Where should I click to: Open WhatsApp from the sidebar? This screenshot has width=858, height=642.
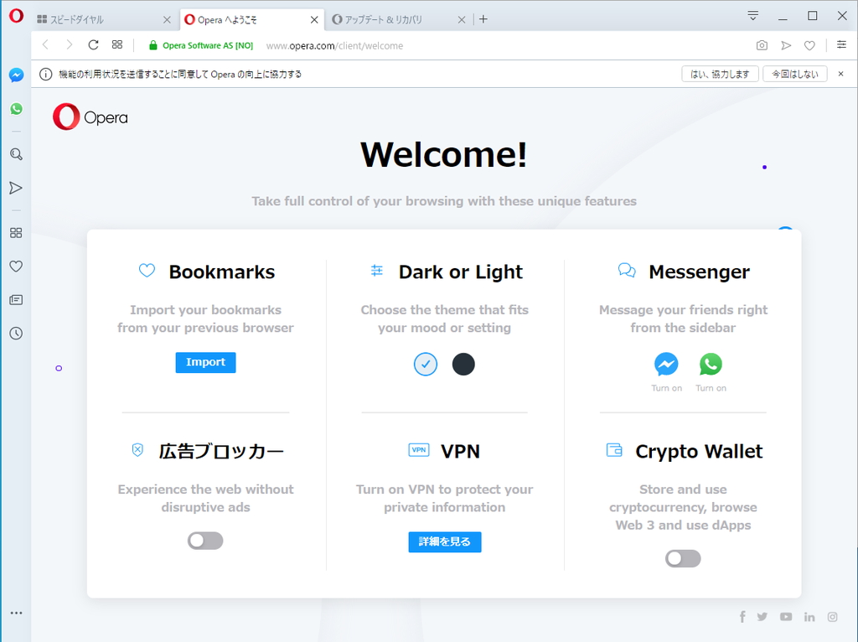(x=15, y=109)
